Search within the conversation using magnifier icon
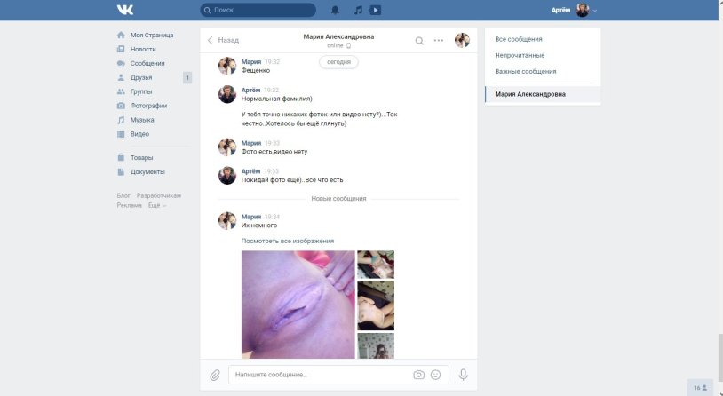This screenshot has width=723, height=396. point(419,40)
